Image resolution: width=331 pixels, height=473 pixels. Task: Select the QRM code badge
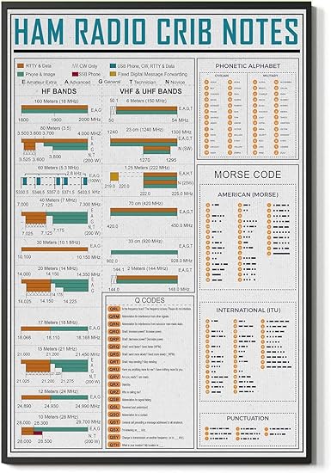[114, 316]
